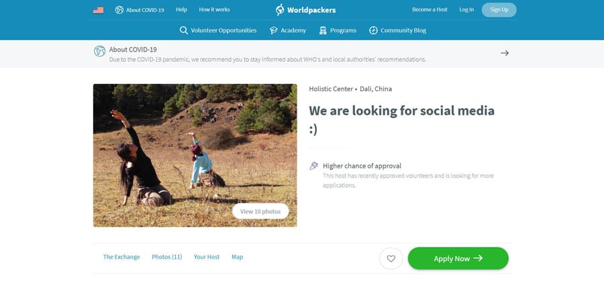Image resolution: width=604 pixels, height=285 pixels.
Task: Jump to the Map tab
Action: (238, 257)
